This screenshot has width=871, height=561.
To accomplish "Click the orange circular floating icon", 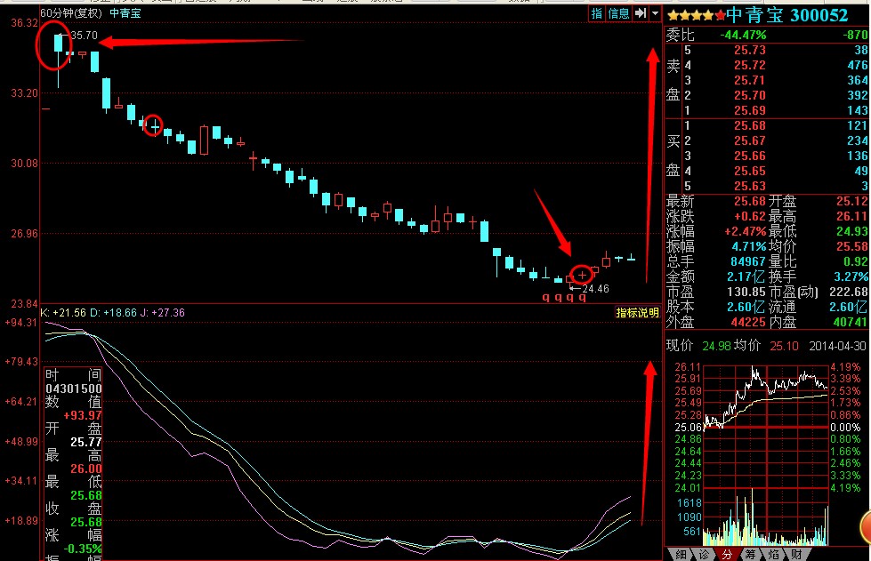I will coord(866,527).
